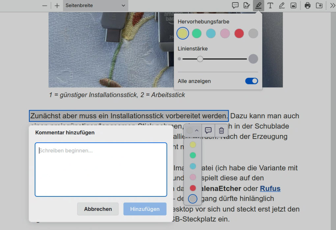
Task: Select the text annotation tool
Action: point(270,6)
